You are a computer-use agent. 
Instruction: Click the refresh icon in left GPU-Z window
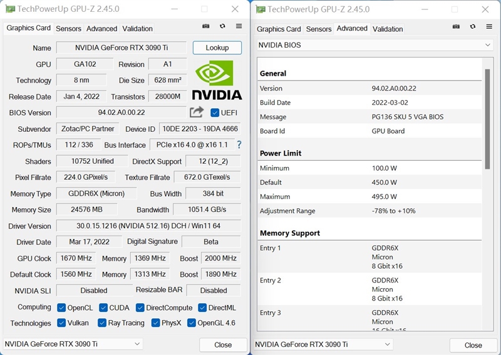pos(222,26)
